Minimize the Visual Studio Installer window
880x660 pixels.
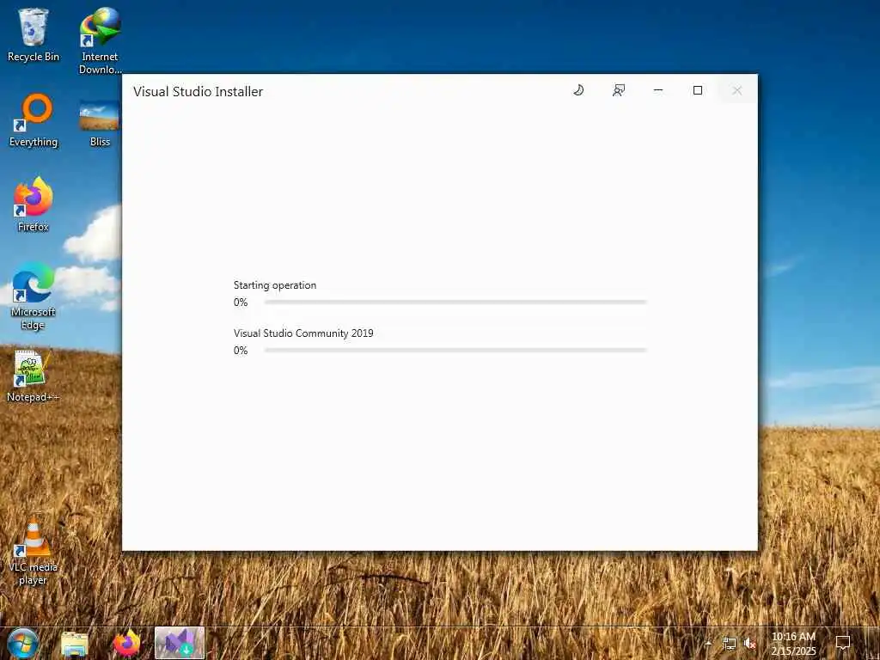pos(658,90)
